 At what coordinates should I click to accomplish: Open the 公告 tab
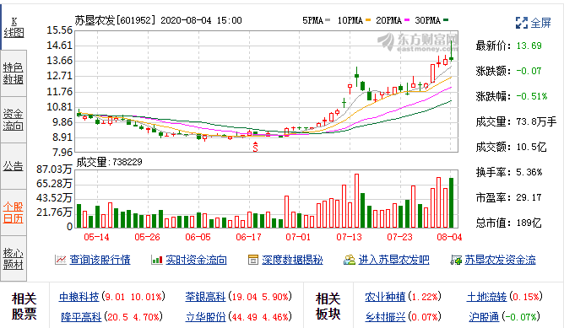(14, 166)
